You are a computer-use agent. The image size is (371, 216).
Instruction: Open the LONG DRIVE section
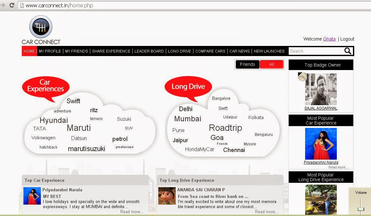[179, 51]
